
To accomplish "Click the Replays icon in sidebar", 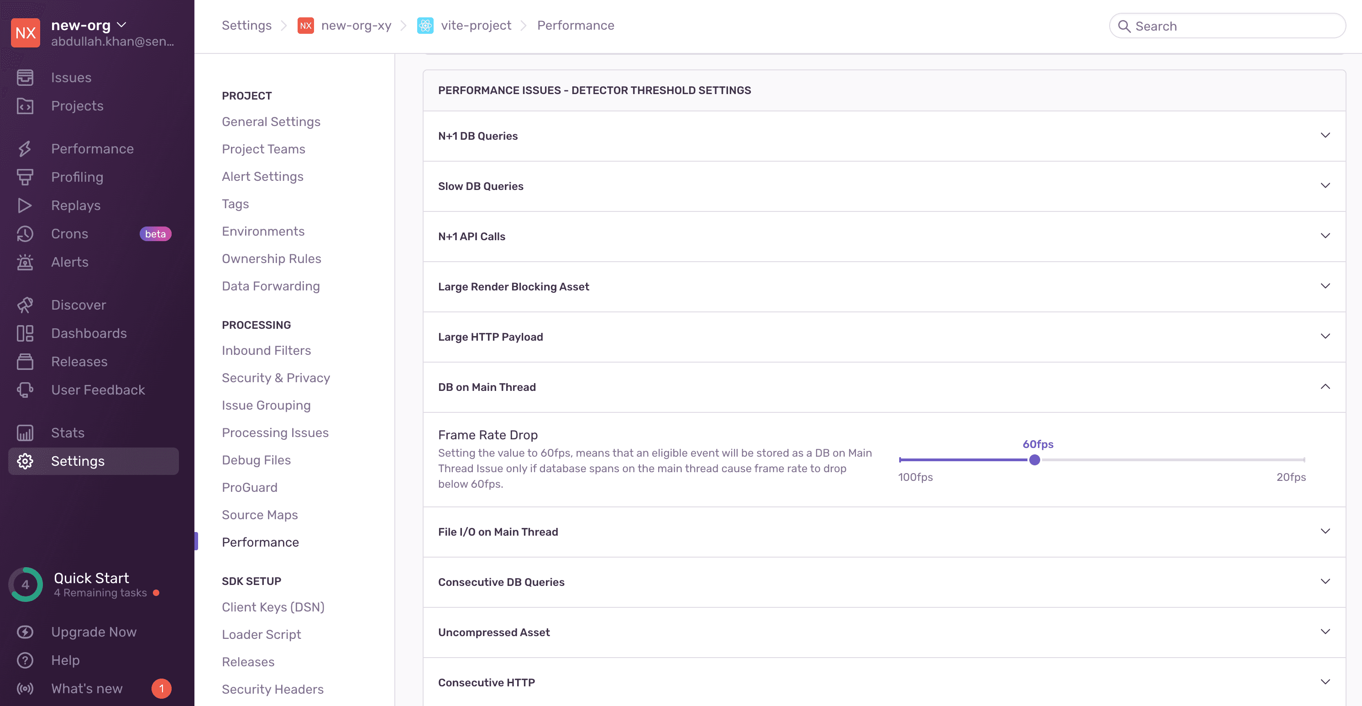I will [x=25, y=205].
